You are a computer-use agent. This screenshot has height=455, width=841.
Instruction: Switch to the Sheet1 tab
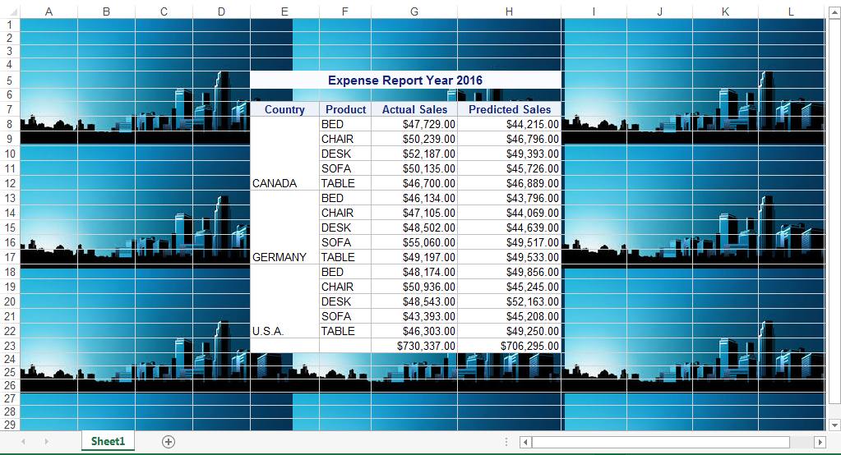point(108,442)
